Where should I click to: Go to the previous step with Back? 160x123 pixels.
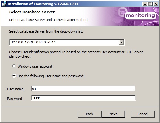tap(89, 114)
